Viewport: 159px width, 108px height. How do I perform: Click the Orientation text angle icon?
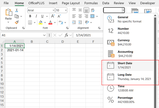[x=87, y=22]
